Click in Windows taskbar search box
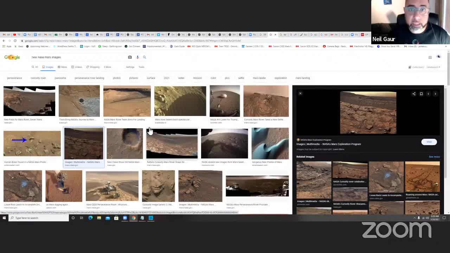 click(39, 218)
